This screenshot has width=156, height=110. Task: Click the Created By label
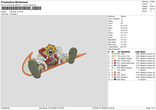pyautogui.click(x=5, y=108)
